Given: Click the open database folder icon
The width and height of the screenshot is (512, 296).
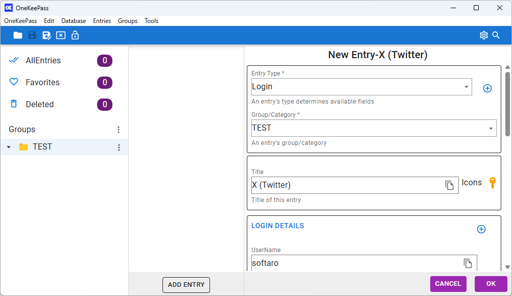Looking at the screenshot, I should pyautogui.click(x=18, y=35).
